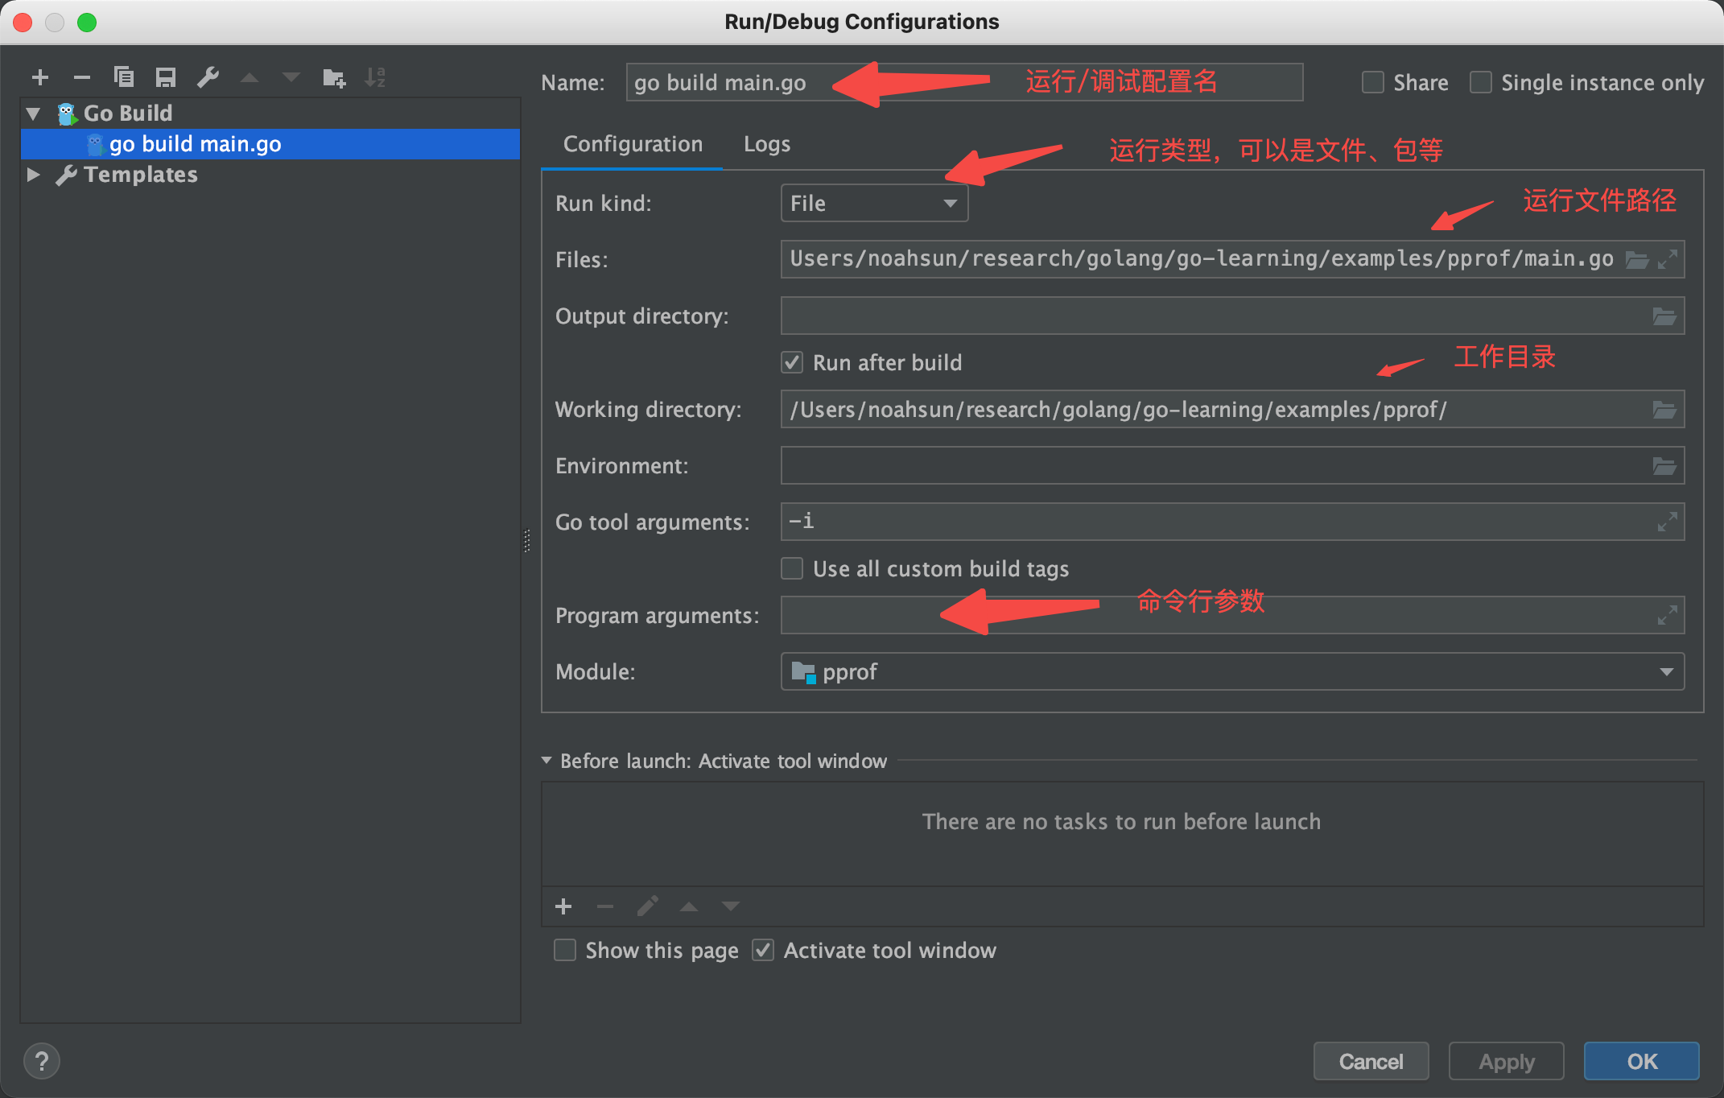Uncheck Run after build
This screenshot has width=1724, height=1098.
click(x=792, y=362)
